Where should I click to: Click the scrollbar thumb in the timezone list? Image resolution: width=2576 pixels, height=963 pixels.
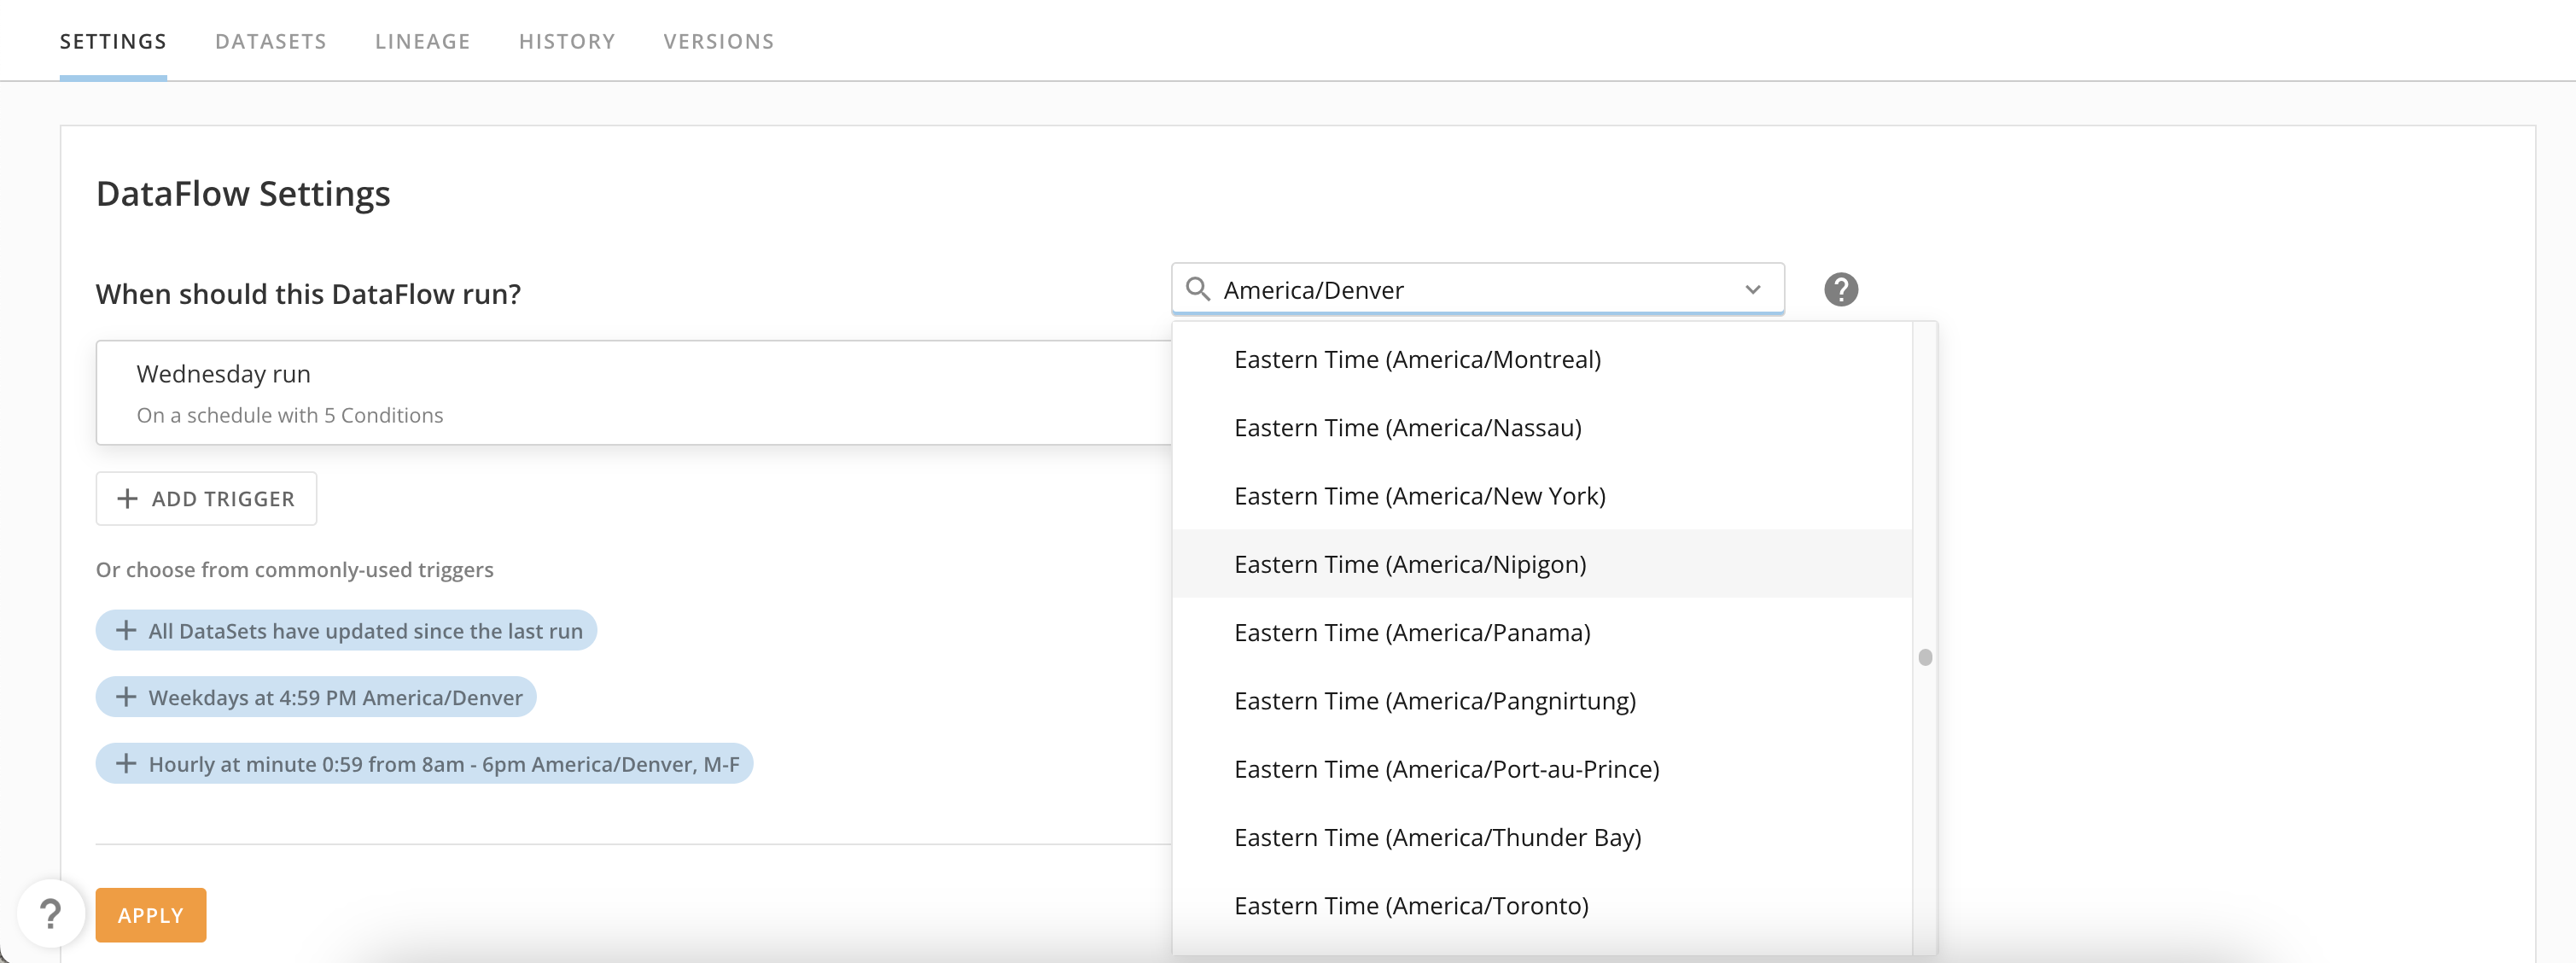(x=1925, y=657)
